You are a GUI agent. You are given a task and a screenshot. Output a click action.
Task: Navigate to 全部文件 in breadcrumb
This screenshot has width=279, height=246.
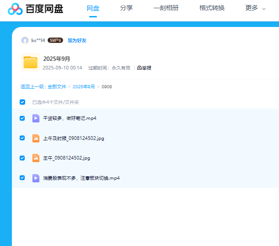click(57, 86)
